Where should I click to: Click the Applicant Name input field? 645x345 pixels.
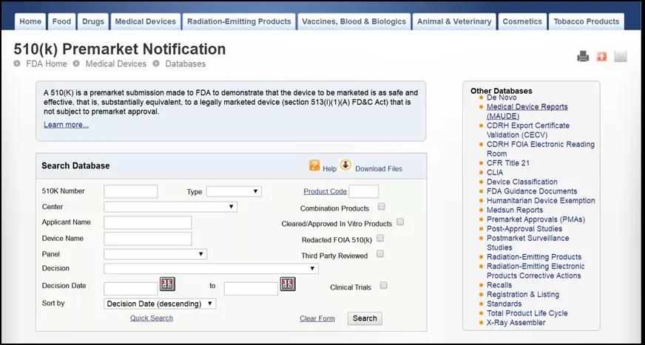tap(148, 222)
